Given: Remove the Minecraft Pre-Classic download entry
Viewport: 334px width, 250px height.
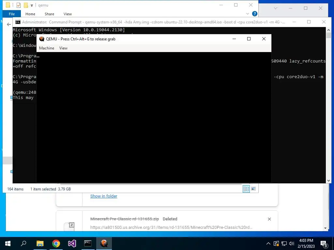Looking at the screenshot, I should [x=269, y=219].
